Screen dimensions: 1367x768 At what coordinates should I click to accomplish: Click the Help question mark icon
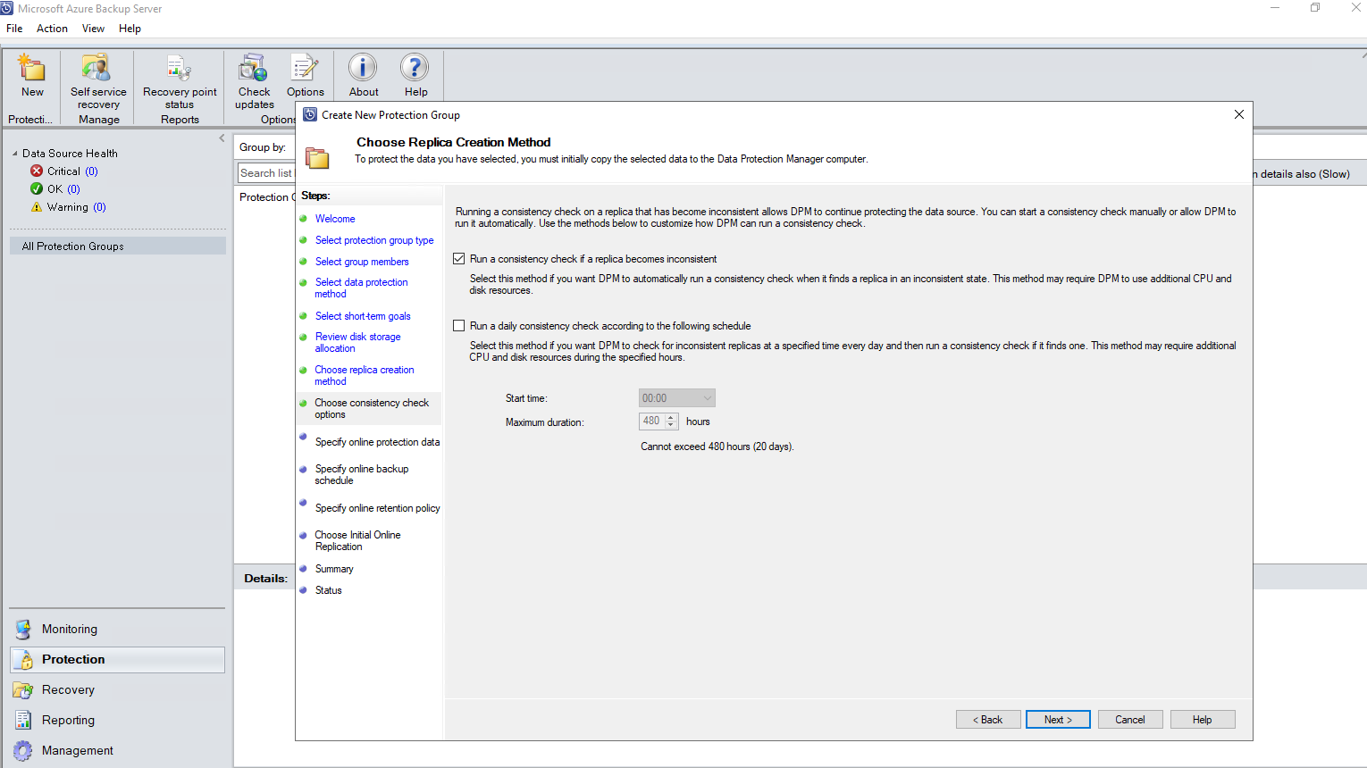pyautogui.click(x=415, y=68)
